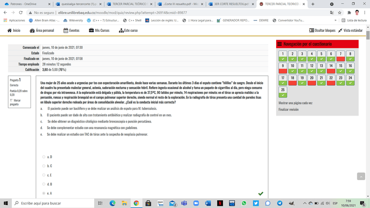Bookmark this page with star icon
Image resolution: width=370 pixels, height=208 pixels.
pos(339,13)
